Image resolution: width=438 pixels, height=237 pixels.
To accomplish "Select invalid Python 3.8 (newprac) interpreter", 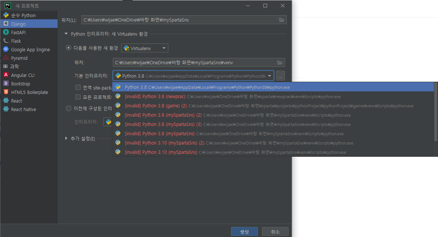I will click(273, 97).
